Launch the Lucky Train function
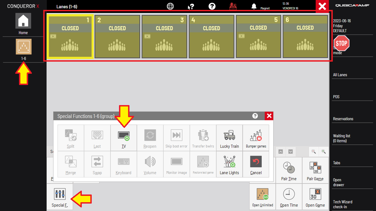This screenshot has width=376, height=211. [x=229, y=138]
